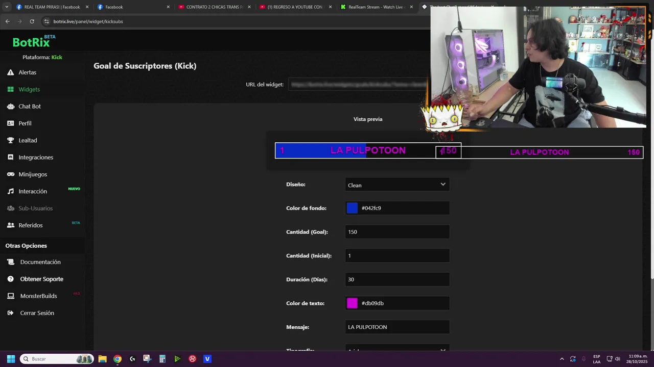Expand the Tipografía dropdown

tap(398, 350)
